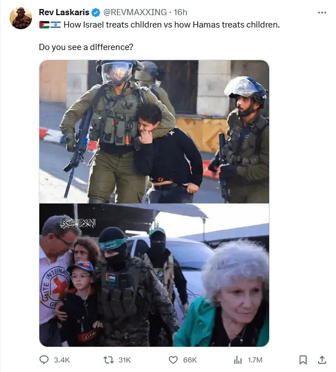Open the three-dot more options menu

click(322, 12)
